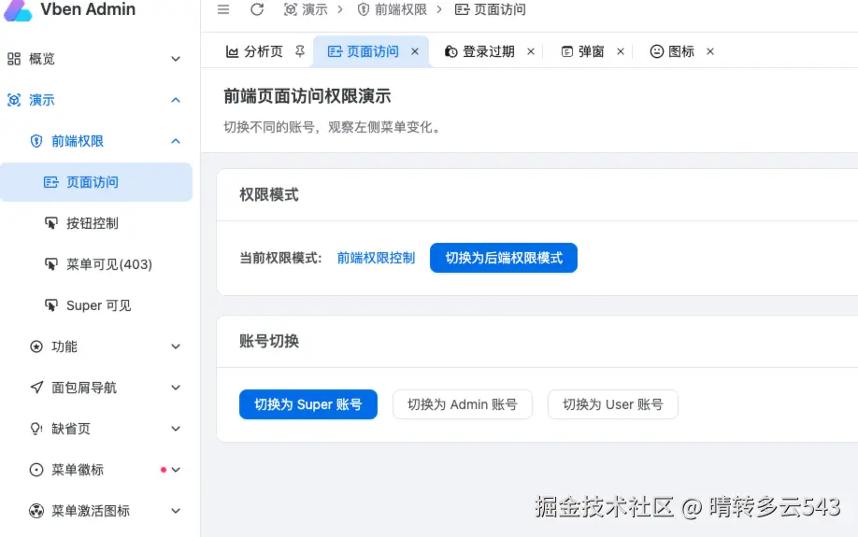This screenshot has width=858, height=537.
Task: Click the 账号切换 card title
Action: point(268,341)
